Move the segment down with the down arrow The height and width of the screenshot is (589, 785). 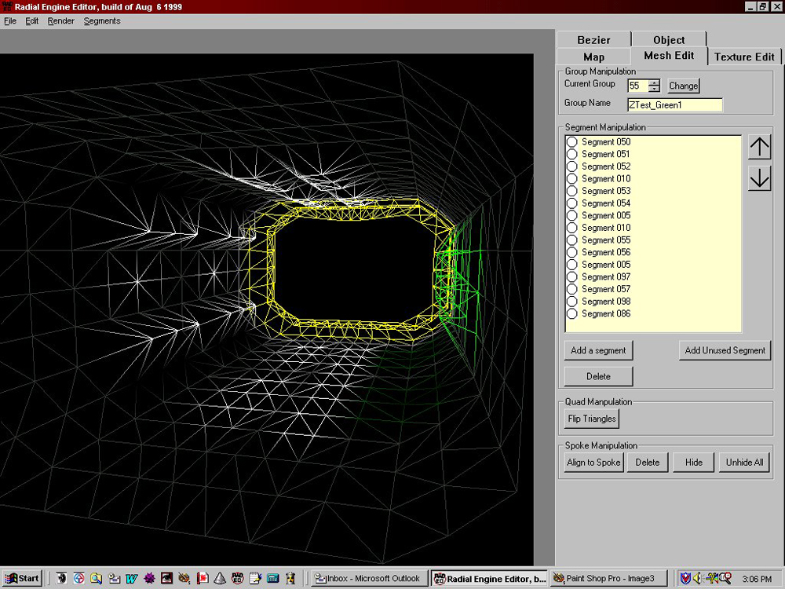click(759, 178)
